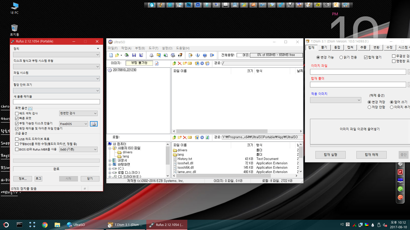Toggle 빠른 포맷 checkbox in Rufus

point(17,118)
